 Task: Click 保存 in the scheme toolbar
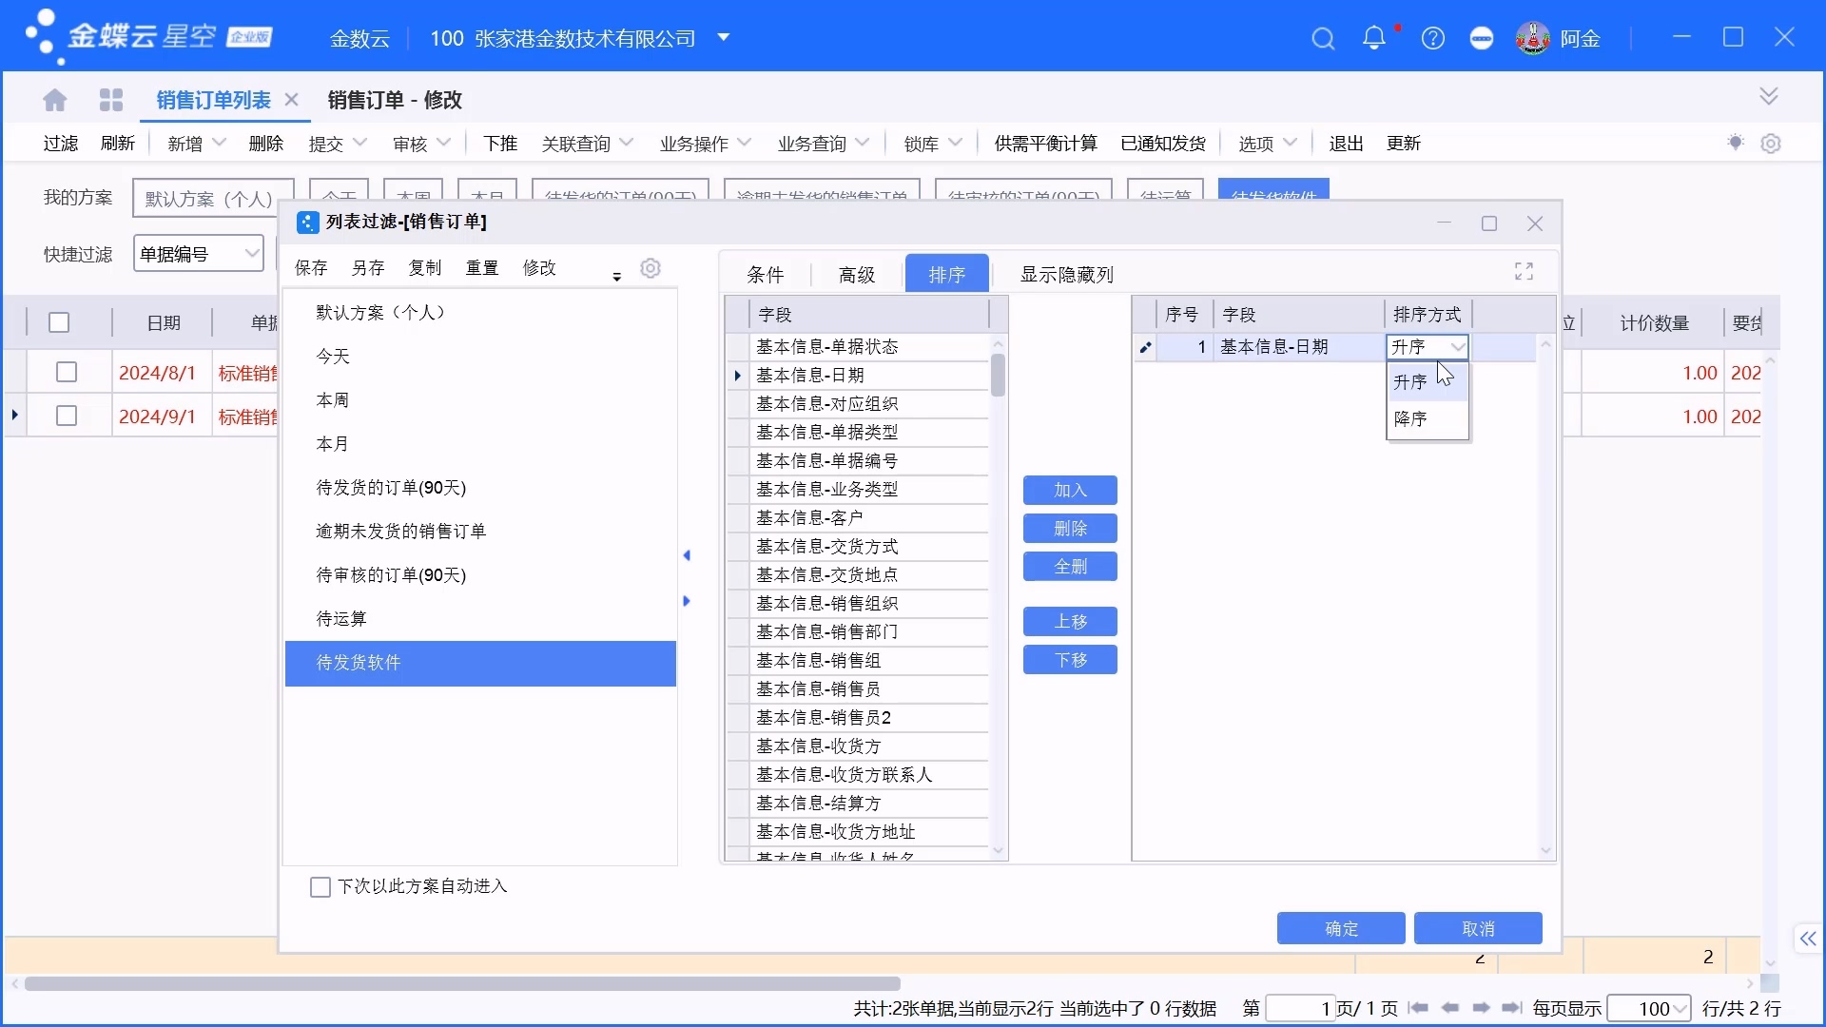tap(311, 268)
